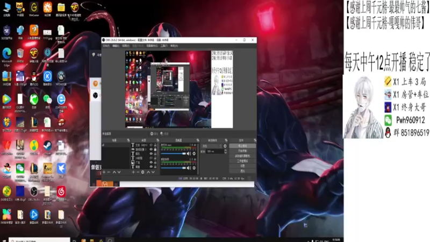The width and height of the screenshot is (430, 242).
Task: Toggle lock on 广告 image source
Action: pos(155,162)
